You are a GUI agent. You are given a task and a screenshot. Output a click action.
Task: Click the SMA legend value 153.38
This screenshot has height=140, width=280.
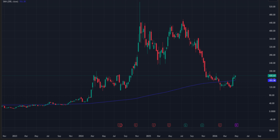23,1
